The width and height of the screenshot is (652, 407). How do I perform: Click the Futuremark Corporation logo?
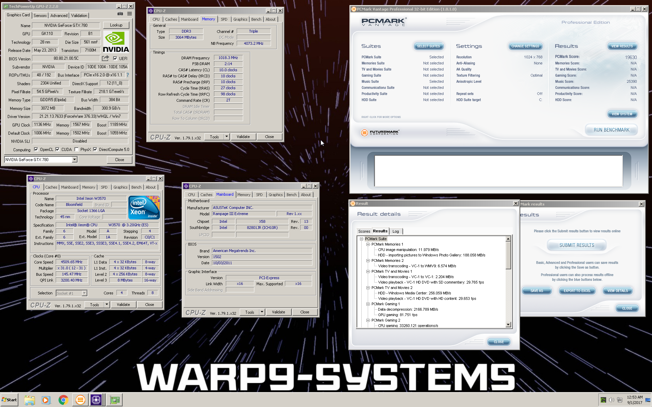pyautogui.click(x=380, y=133)
